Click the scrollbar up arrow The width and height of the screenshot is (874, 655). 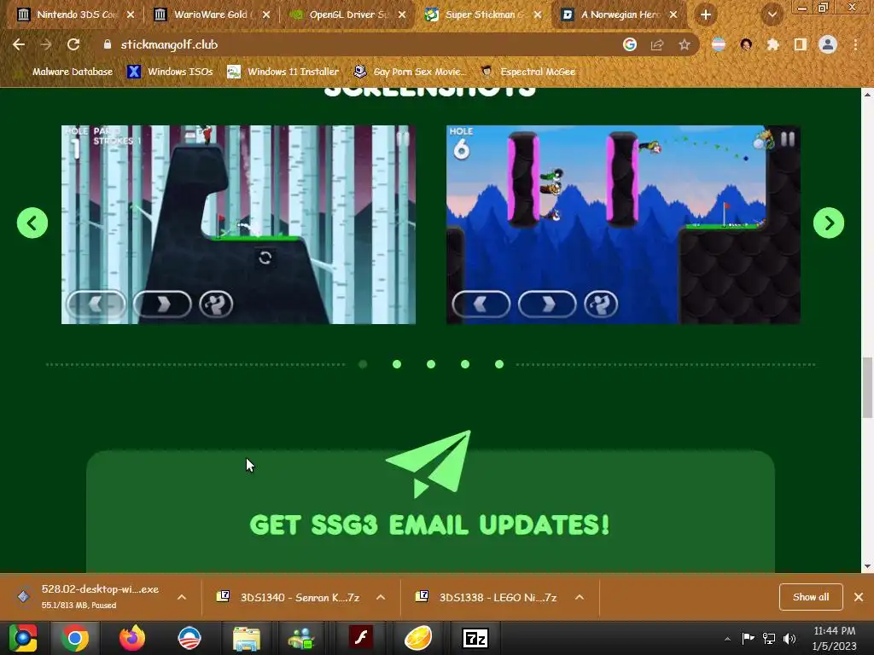pos(867,94)
